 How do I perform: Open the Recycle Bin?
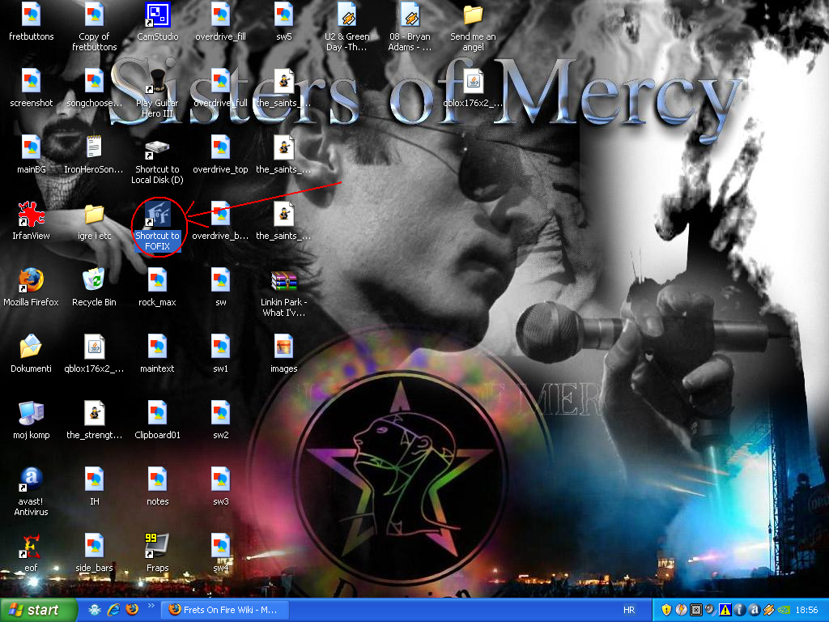(x=94, y=288)
